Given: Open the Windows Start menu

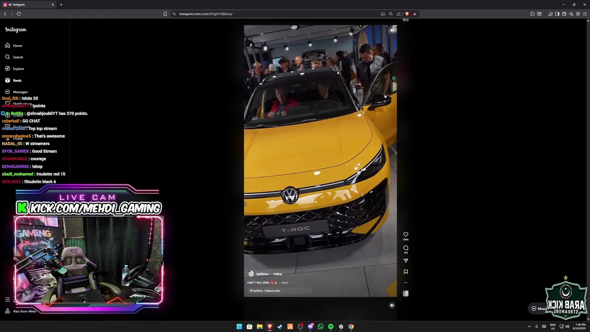Looking at the screenshot, I should [x=239, y=326].
